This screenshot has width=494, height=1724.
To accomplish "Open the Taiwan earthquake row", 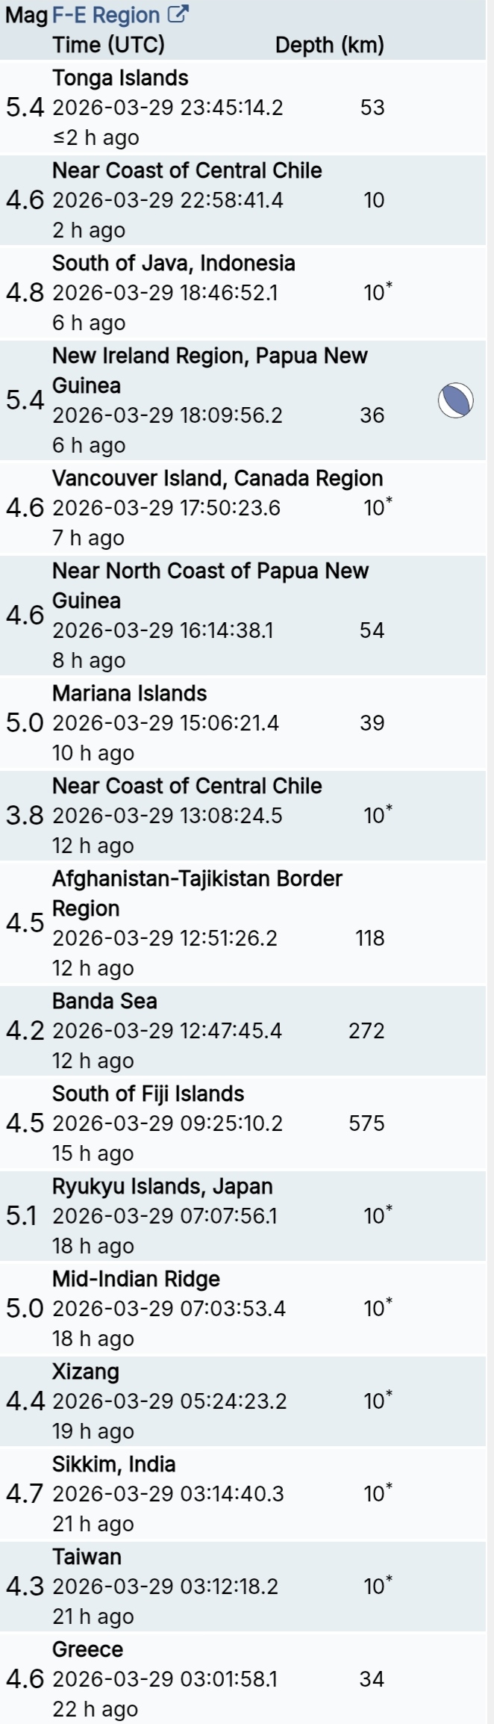I will pos(87,1557).
